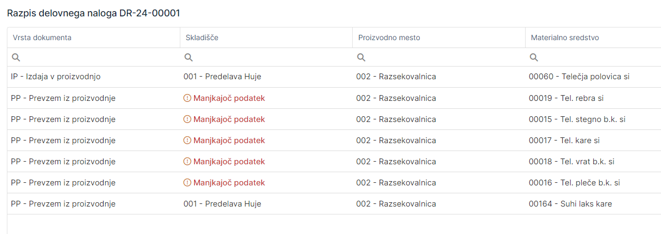Click warning icon in Tel. kare si row
This screenshot has width=661, height=234.
[x=187, y=141]
